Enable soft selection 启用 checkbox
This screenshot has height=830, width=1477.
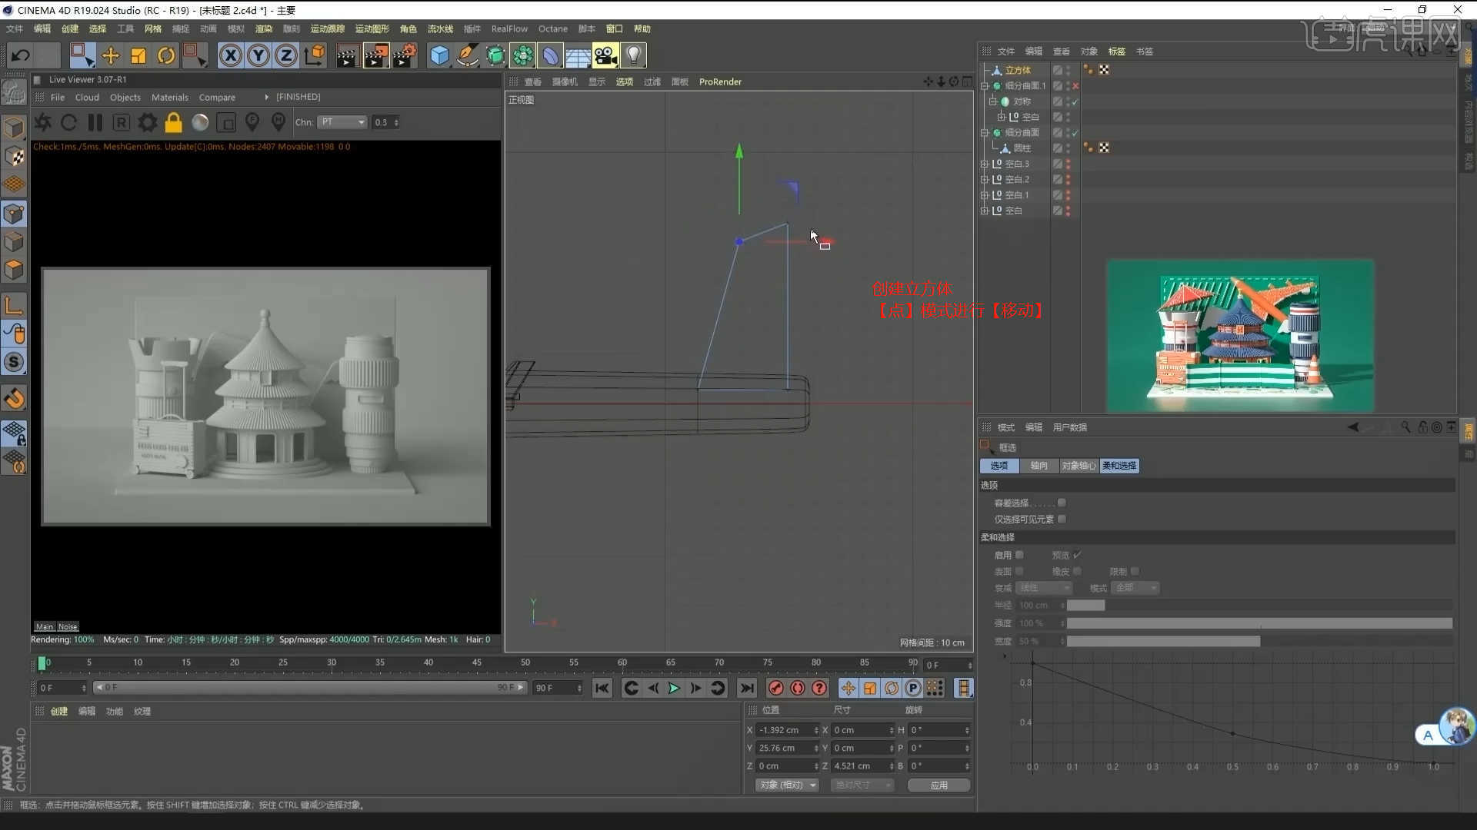tap(1019, 555)
